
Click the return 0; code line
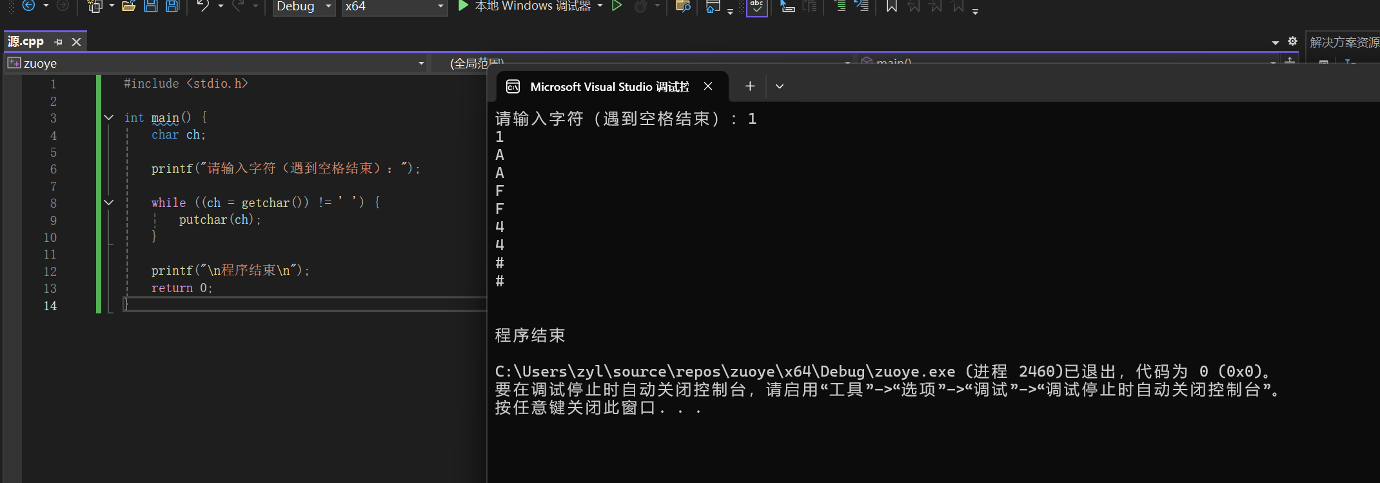pos(182,288)
